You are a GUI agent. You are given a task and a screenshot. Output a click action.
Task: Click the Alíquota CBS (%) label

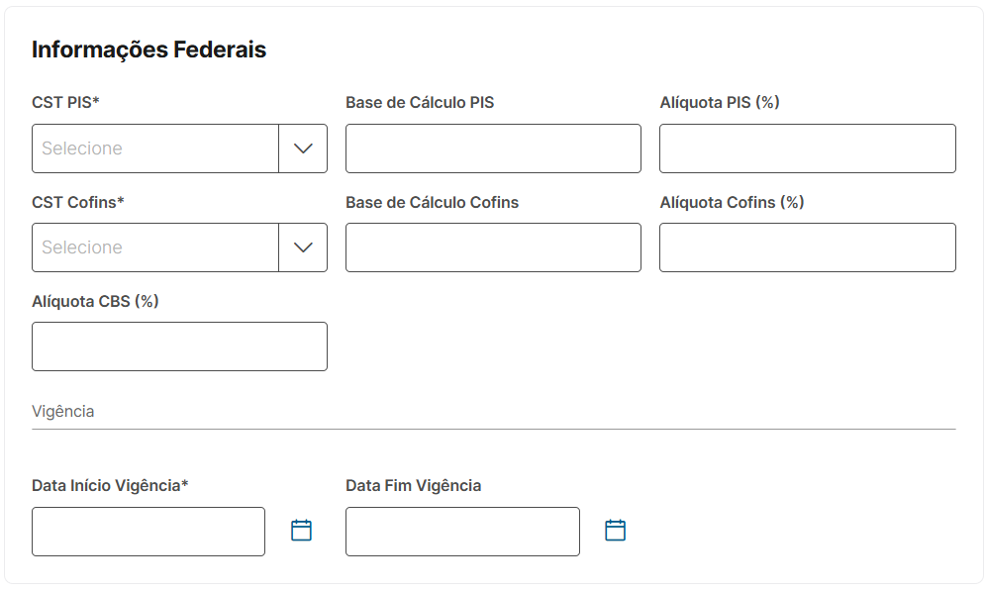pos(95,301)
